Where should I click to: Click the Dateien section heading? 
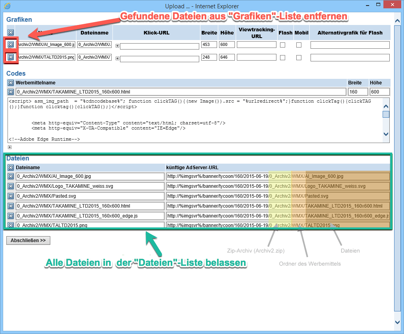18,158
